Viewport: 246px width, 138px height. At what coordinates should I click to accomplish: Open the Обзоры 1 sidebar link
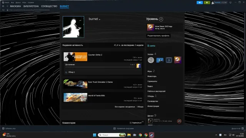point(152,96)
